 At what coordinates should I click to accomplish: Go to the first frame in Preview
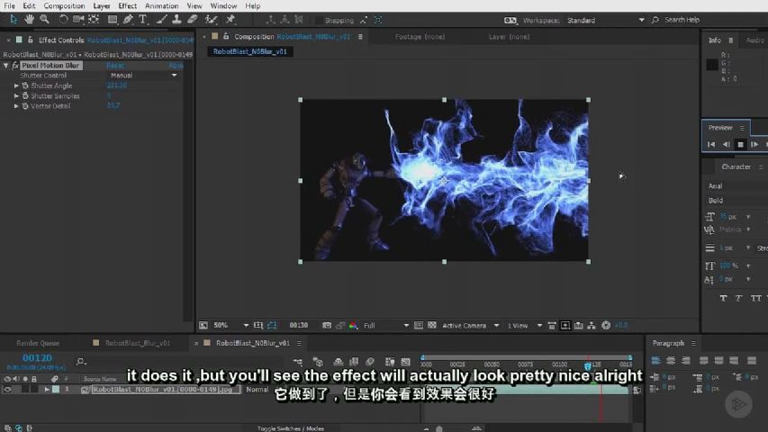click(711, 145)
